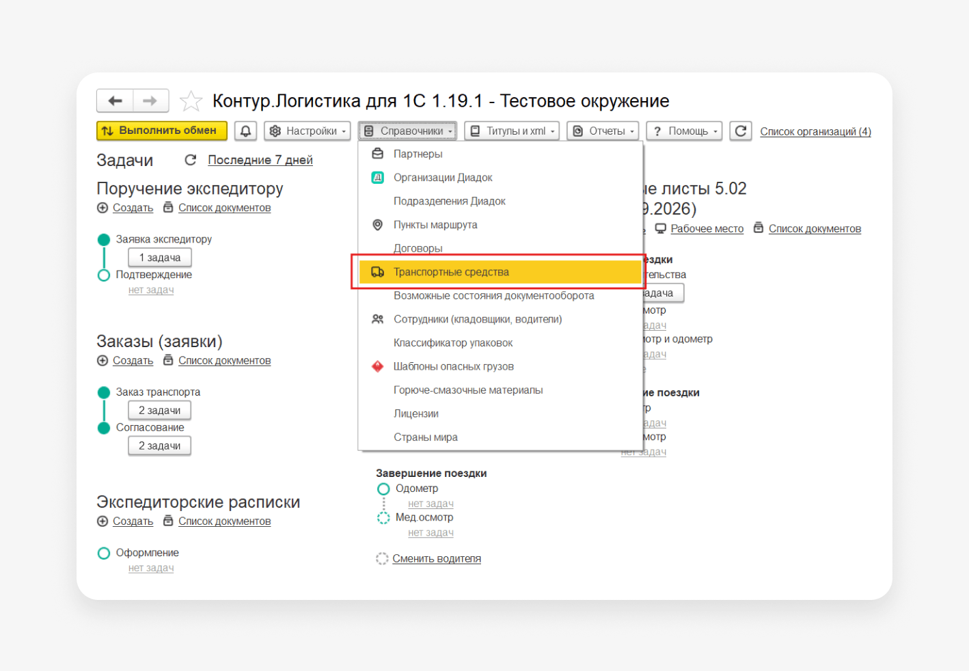The image size is (969, 671).
Task: Click the Завершение поездки heading
Action: [x=431, y=474]
